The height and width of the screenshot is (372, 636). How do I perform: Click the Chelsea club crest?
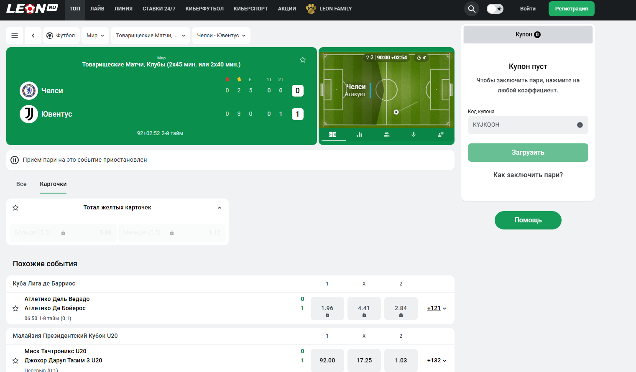(29, 91)
